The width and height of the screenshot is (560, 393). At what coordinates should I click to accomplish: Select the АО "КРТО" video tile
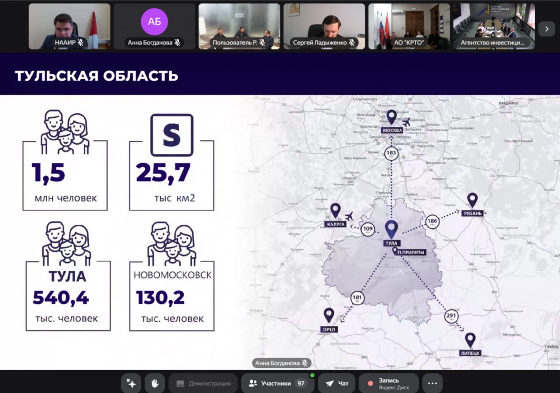[x=409, y=26]
